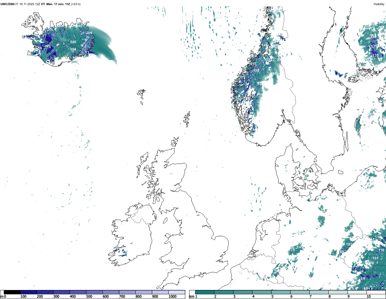Click the 'km' unit label on right legend
Screen dimensions: 386x299
(192, 297)
